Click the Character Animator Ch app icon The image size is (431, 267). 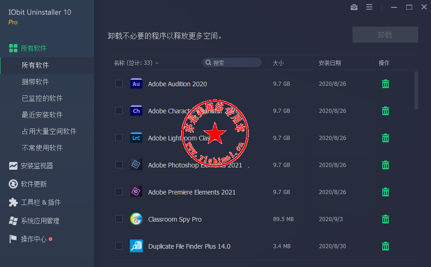click(136, 111)
